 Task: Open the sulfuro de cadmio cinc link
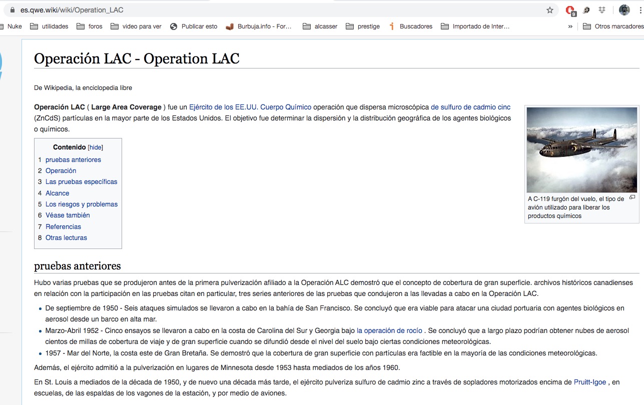(470, 107)
